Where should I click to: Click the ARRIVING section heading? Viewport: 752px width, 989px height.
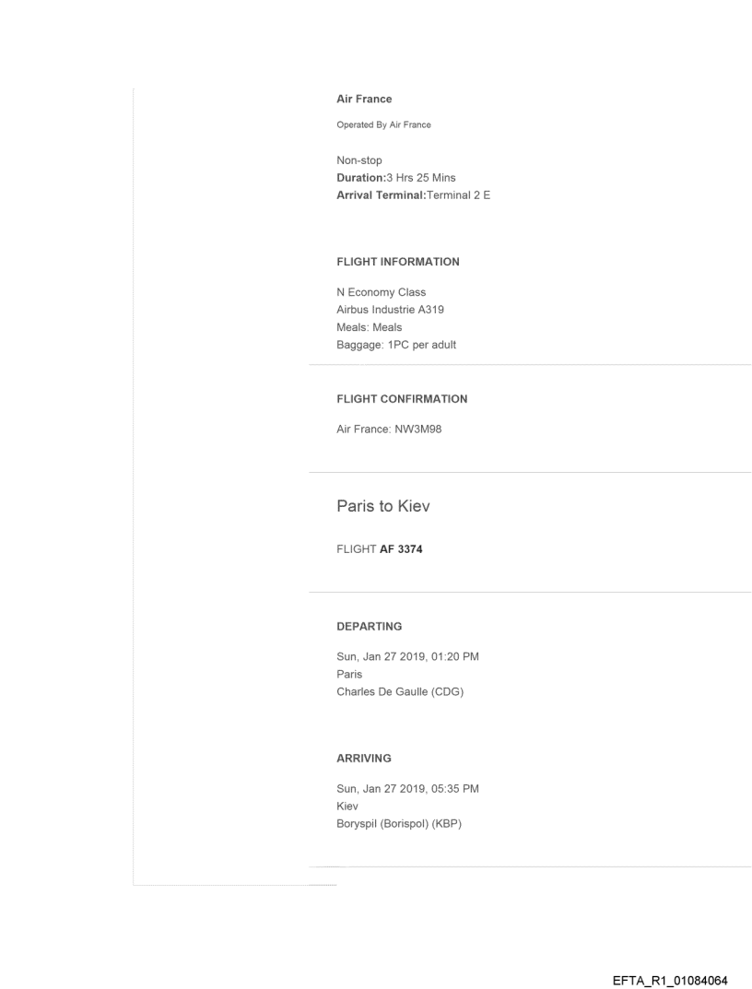(364, 758)
